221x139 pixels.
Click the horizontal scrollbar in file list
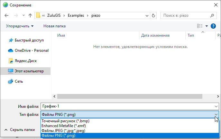pos(129,96)
